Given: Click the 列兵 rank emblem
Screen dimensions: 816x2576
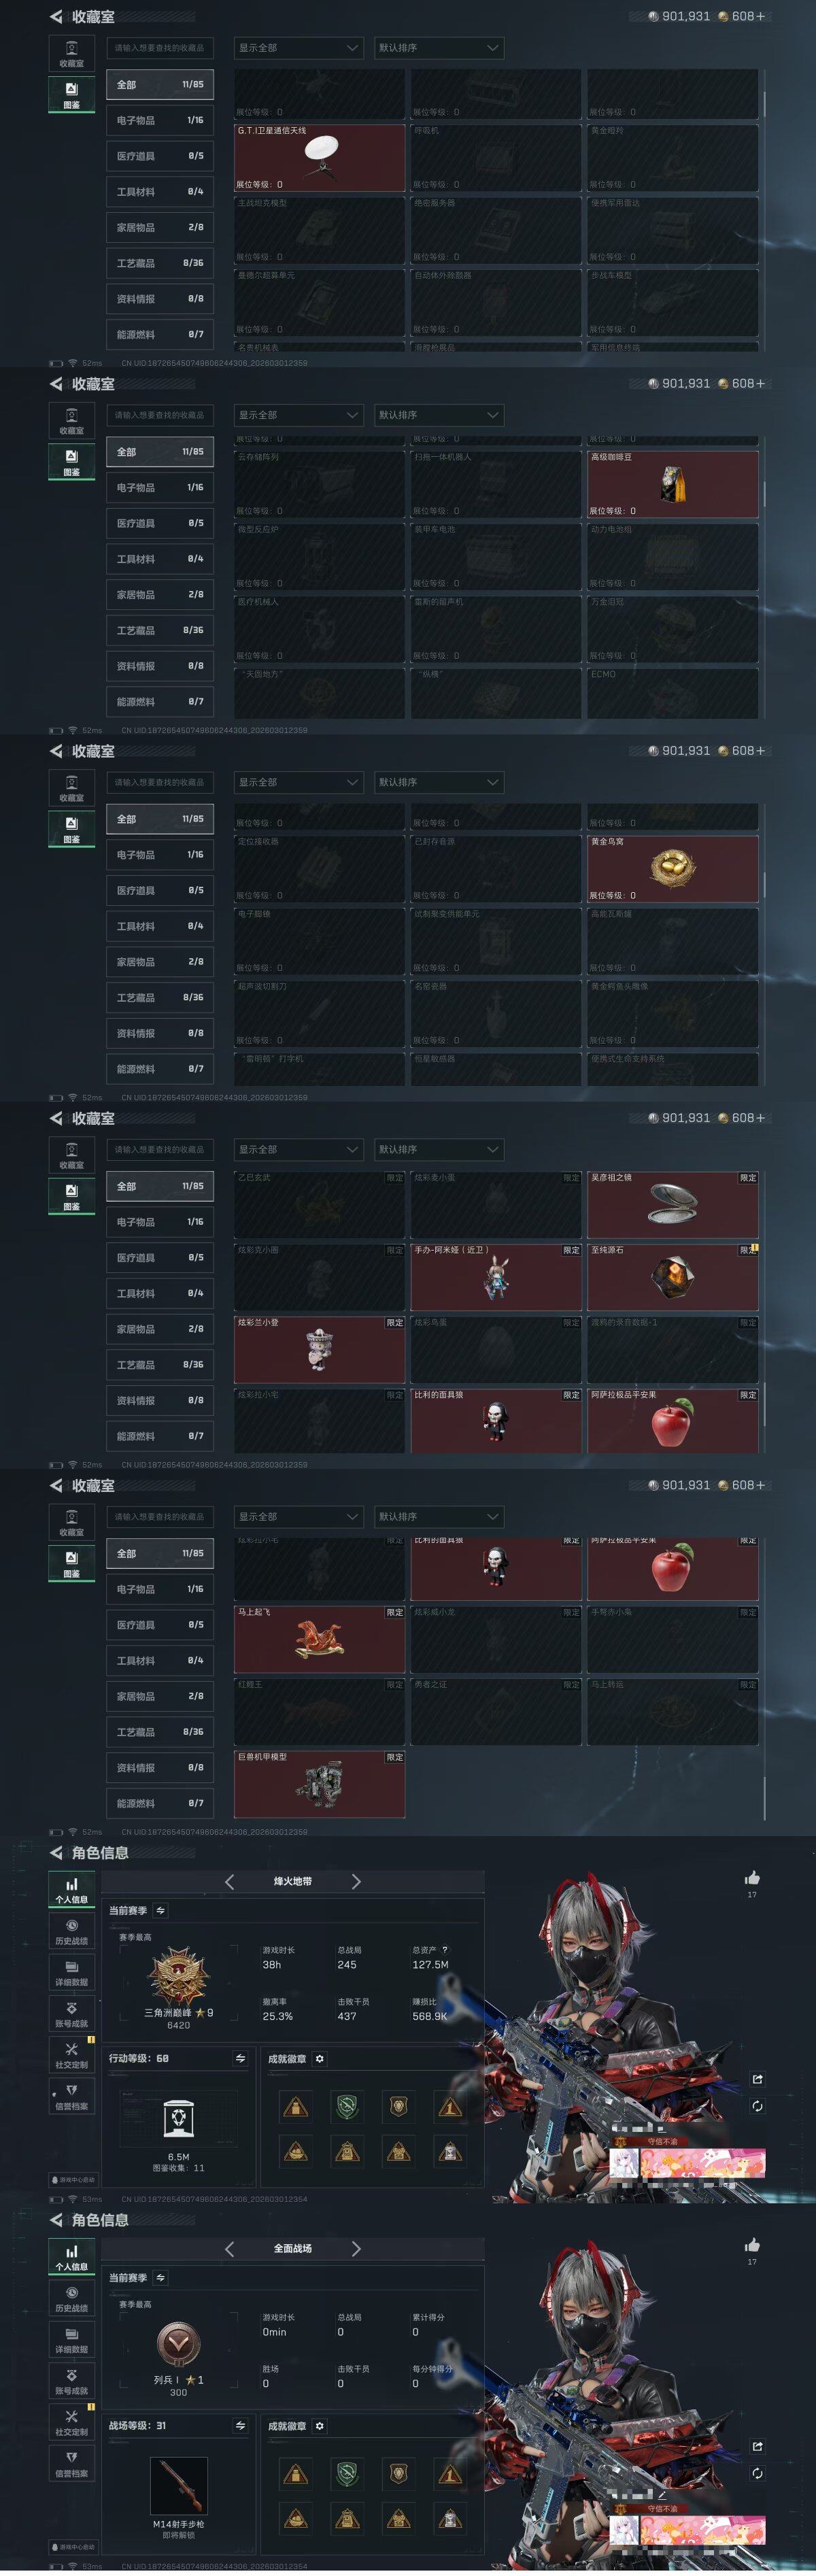Looking at the screenshot, I should pyautogui.click(x=178, y=2344).
